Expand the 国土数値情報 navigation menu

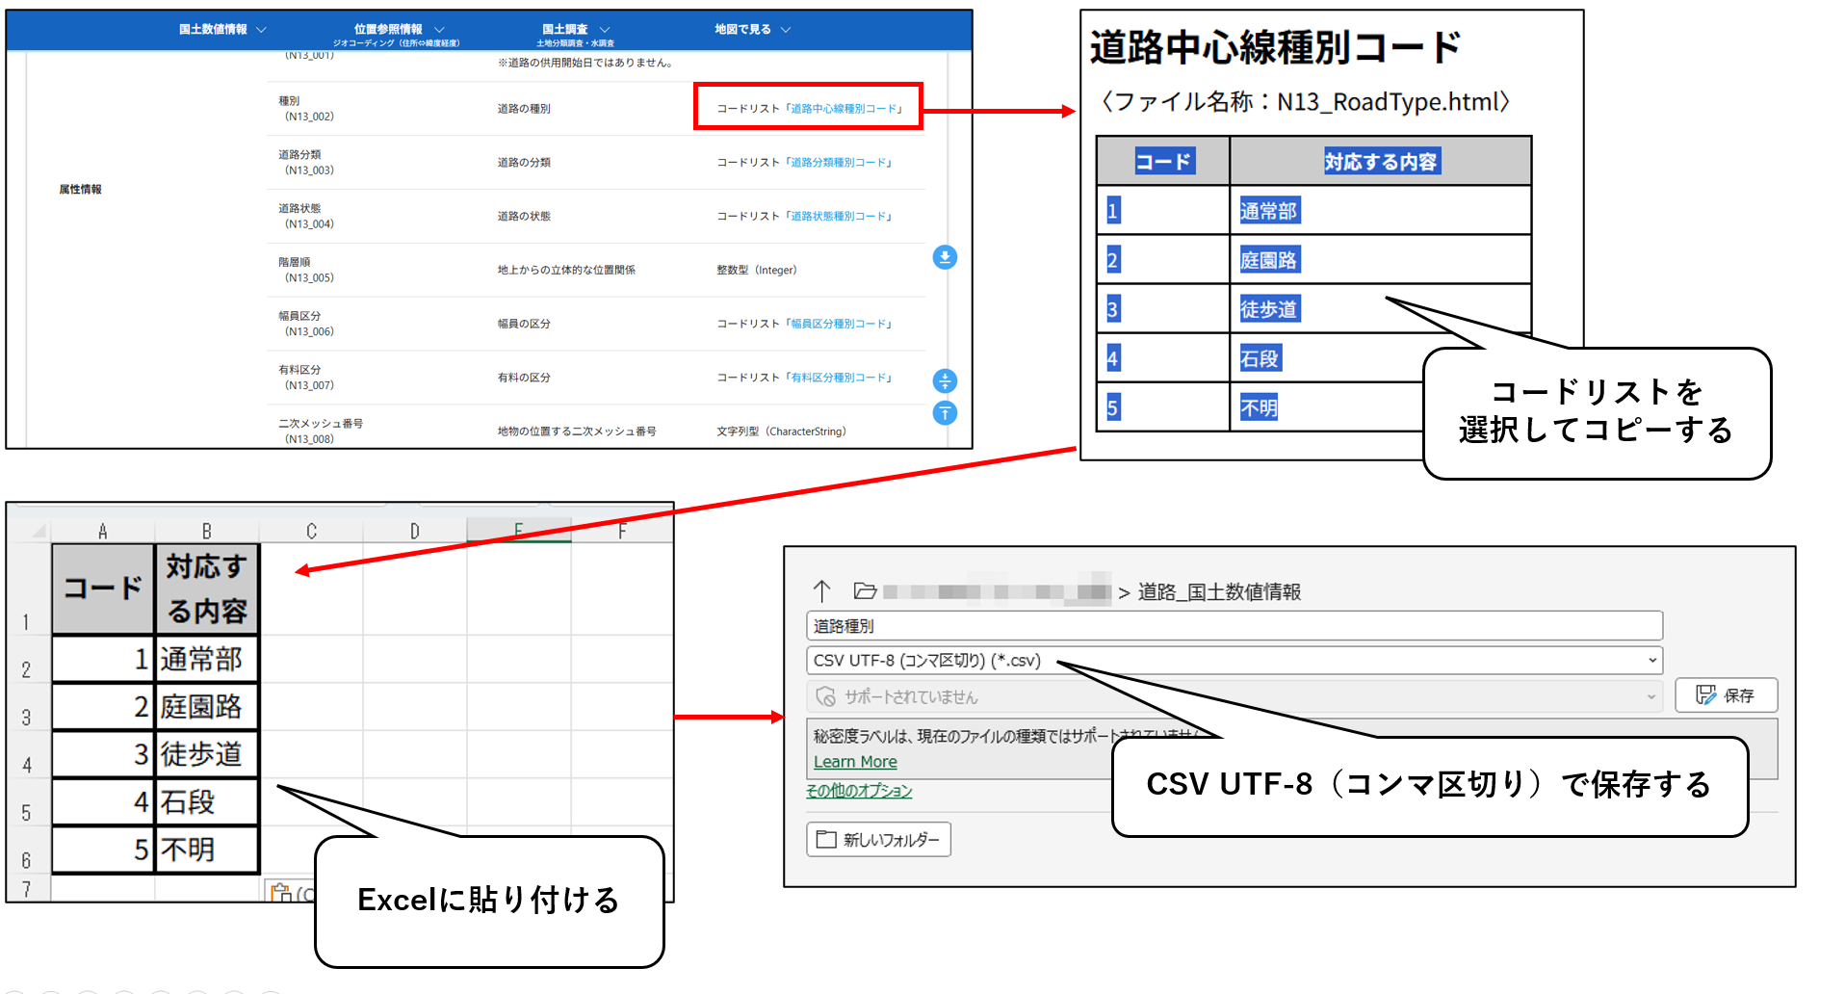[221, 30]
